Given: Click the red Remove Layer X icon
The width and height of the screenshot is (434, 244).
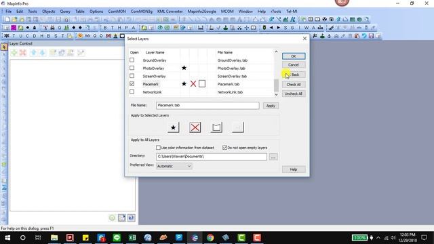Looking at the screenshot, I should point(22,53).
